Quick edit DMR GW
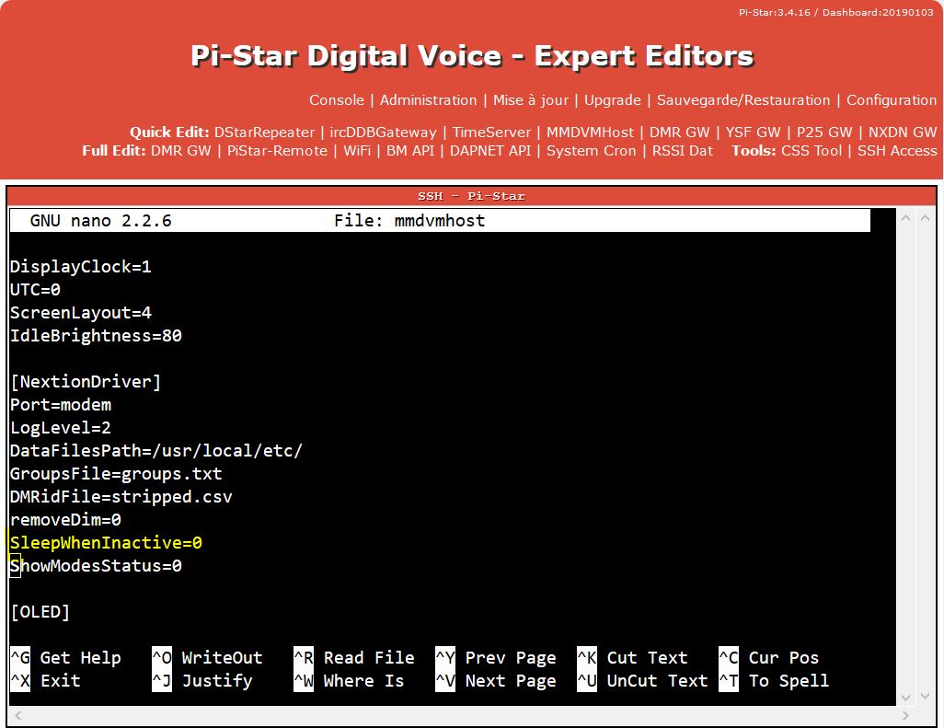Viewport: 944px width, 728px height. coord(679,133)
